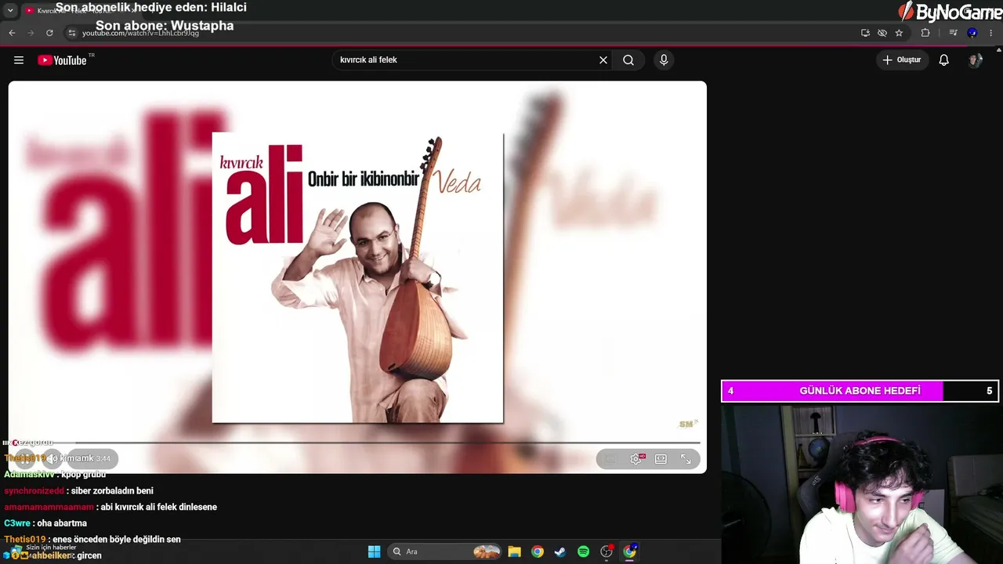Click the chat message 'abi kıvırcık ali felek dinlesene'
This screenshot has width=1003, height=564.
pos(159,507)
